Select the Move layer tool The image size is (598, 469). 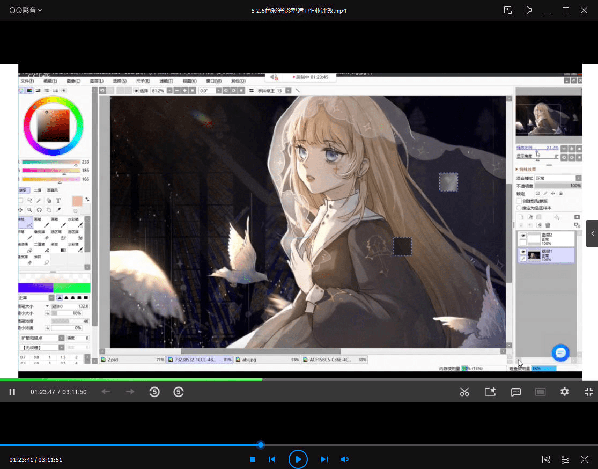[20, 210]
